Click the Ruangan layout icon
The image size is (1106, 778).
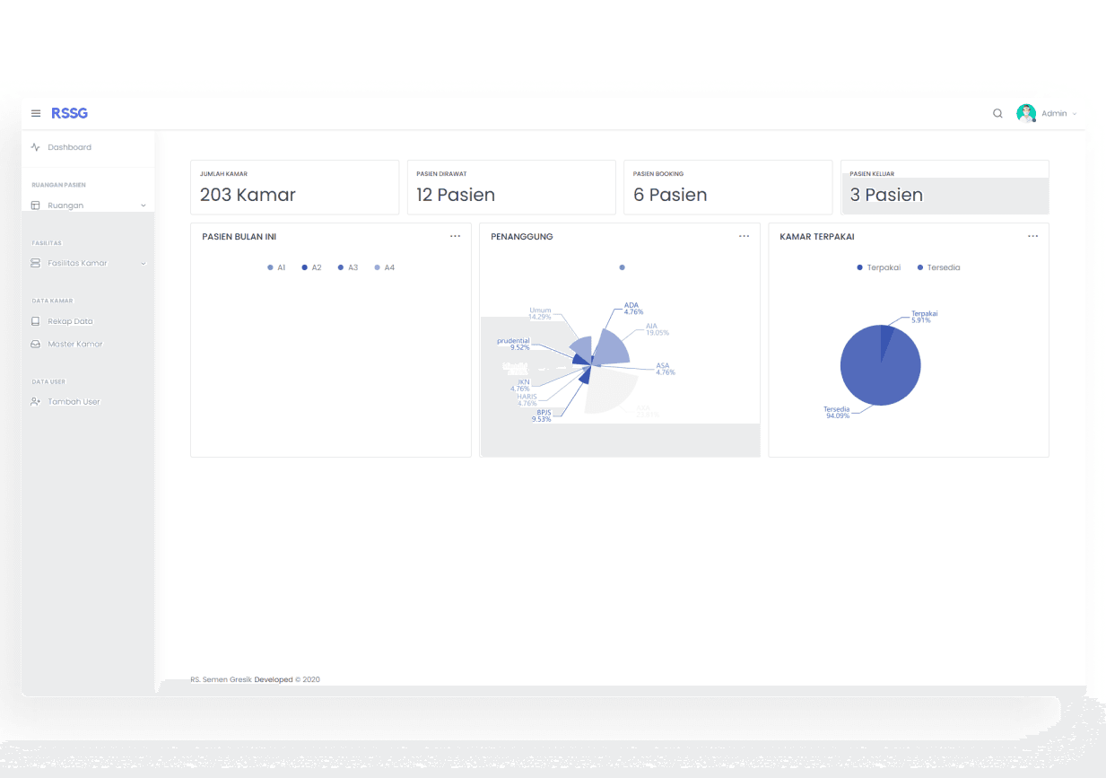coord(35,205)
